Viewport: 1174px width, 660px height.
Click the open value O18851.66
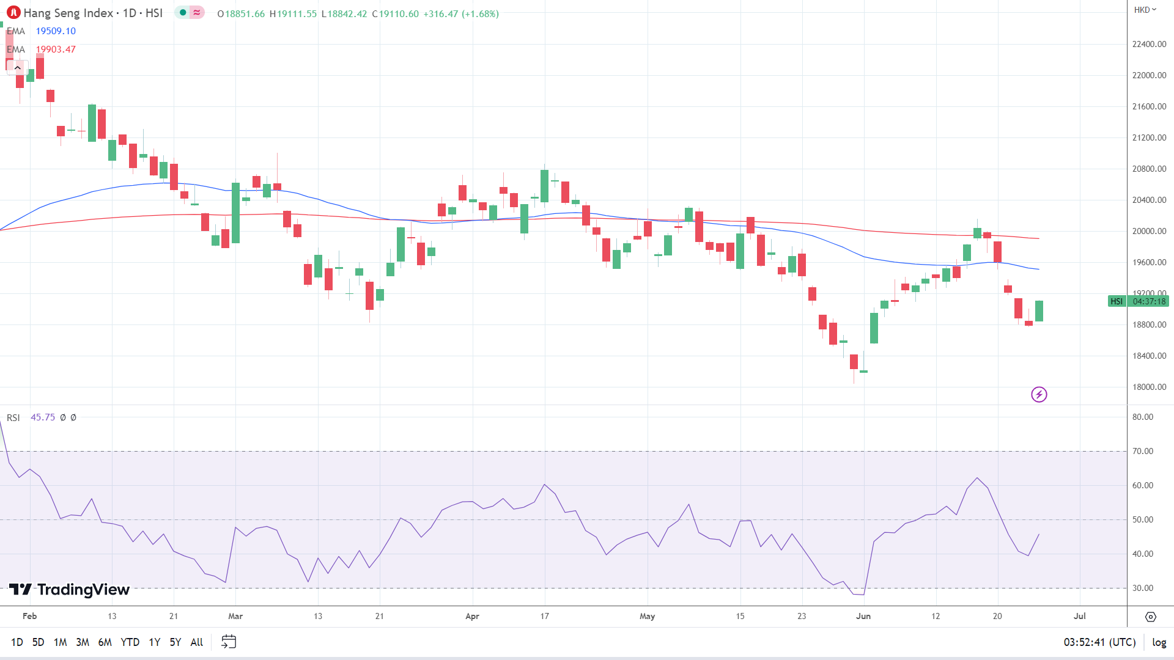pos(241,13)
